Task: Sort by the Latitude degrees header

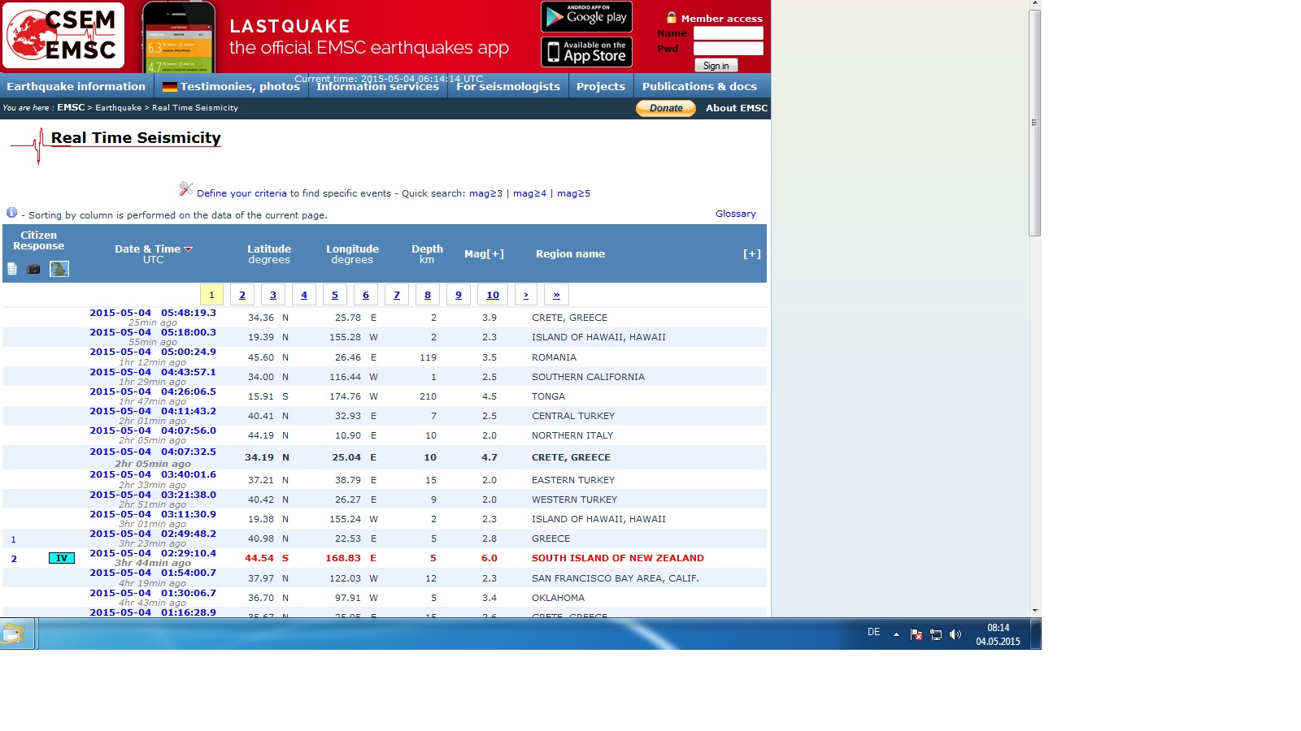Action: (x=269, y=254)
